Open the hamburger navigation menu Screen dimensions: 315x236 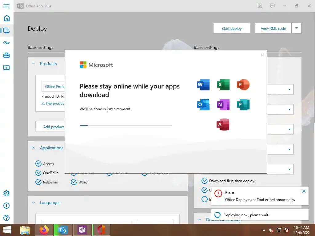tap(6, 6)
